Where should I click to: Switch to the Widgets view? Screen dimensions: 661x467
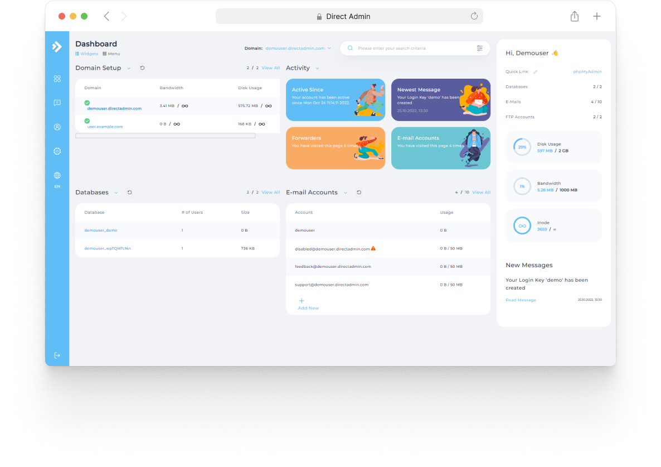tap(87, 54)
